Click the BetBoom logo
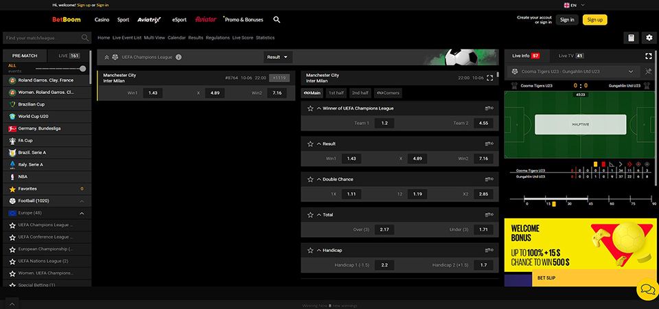659x309 pixels. pos(67,20)
